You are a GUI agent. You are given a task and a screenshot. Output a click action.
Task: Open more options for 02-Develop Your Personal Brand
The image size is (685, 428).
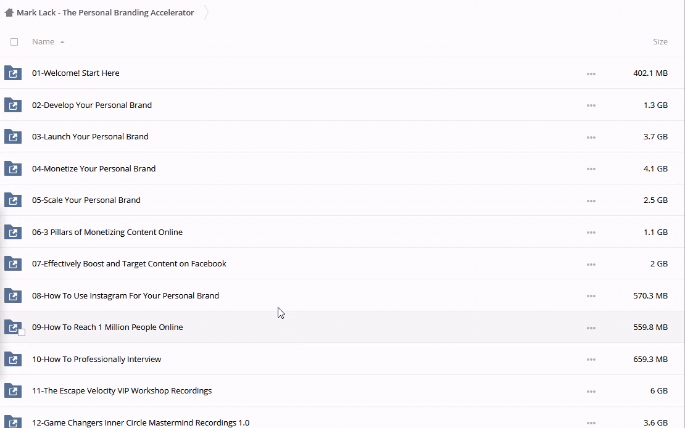pyautogui.click(x=591, y=105)
